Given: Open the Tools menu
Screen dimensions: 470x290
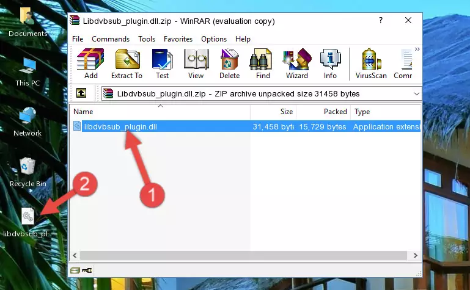Looking at the screenshot, I should [147, 39].
